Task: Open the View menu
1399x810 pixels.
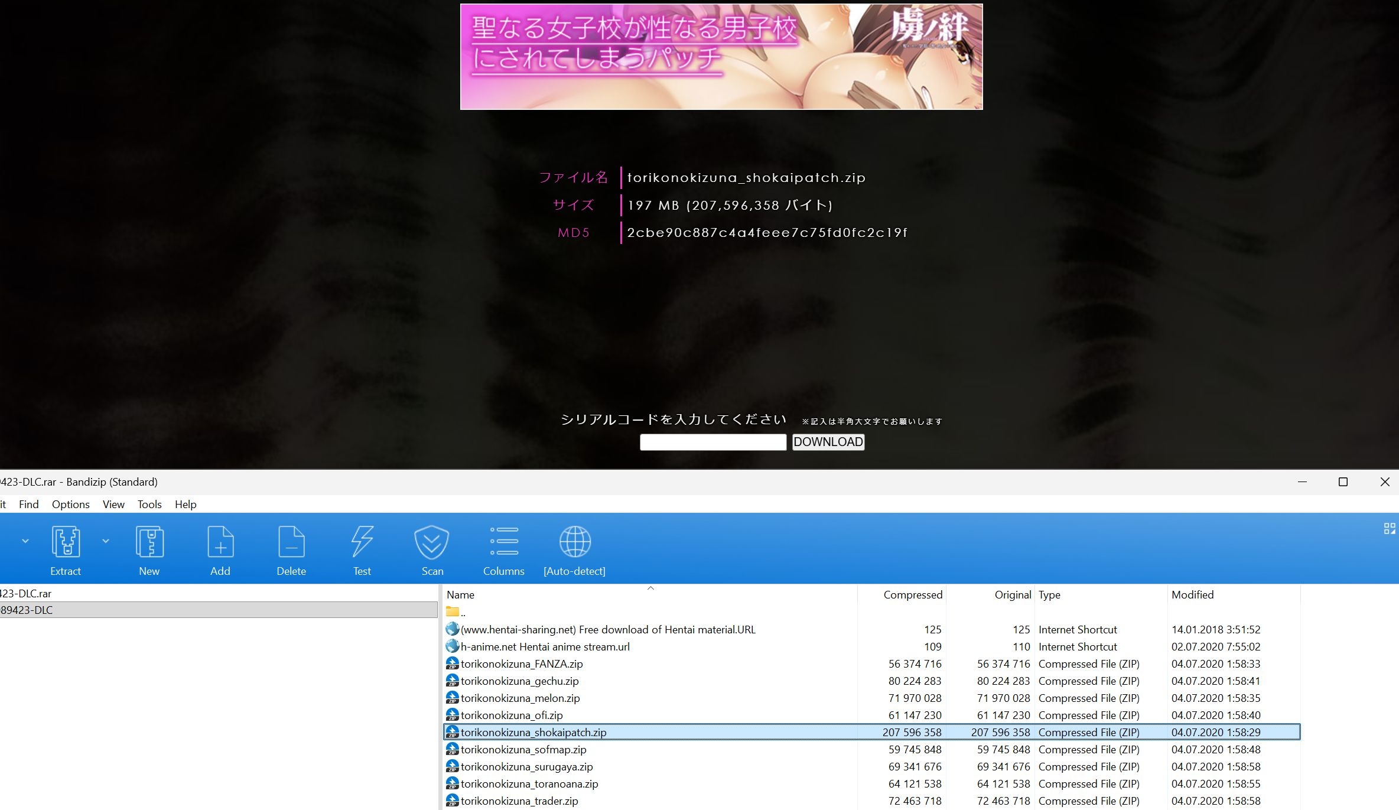Action: coord(113,504)
